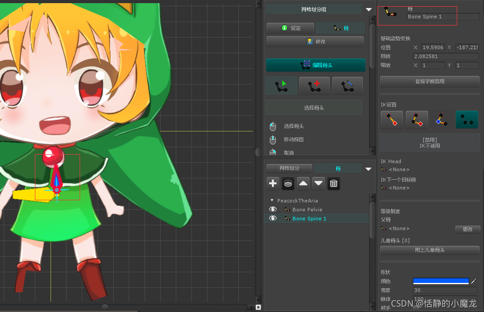Toggle visibility of Bone Spine 1
The height and width of the screenshot is (312, 484).
(x=273, y=218)
